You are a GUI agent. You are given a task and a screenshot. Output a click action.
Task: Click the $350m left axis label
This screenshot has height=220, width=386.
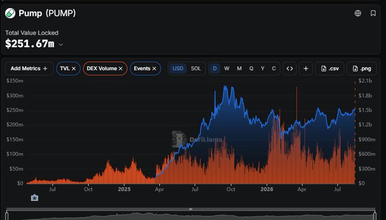click(15, 81)
